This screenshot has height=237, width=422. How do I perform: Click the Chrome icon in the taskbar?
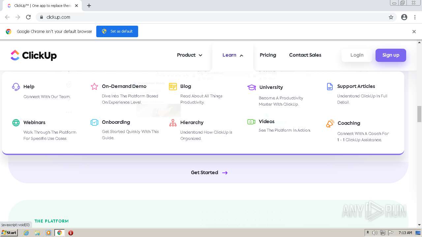60,233
